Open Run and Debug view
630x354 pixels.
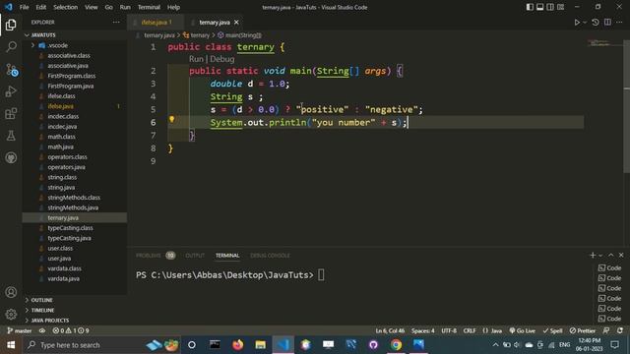tap(11, 91)
